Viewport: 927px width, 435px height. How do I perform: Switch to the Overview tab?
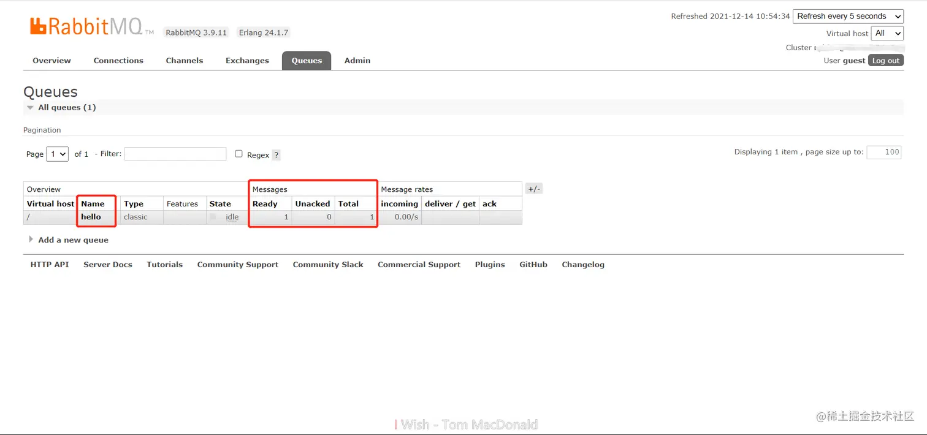point(51,61)
